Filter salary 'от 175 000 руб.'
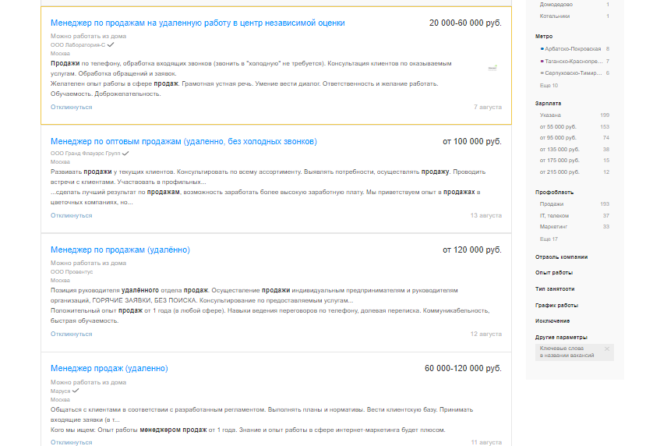 [x=560, y=161]
